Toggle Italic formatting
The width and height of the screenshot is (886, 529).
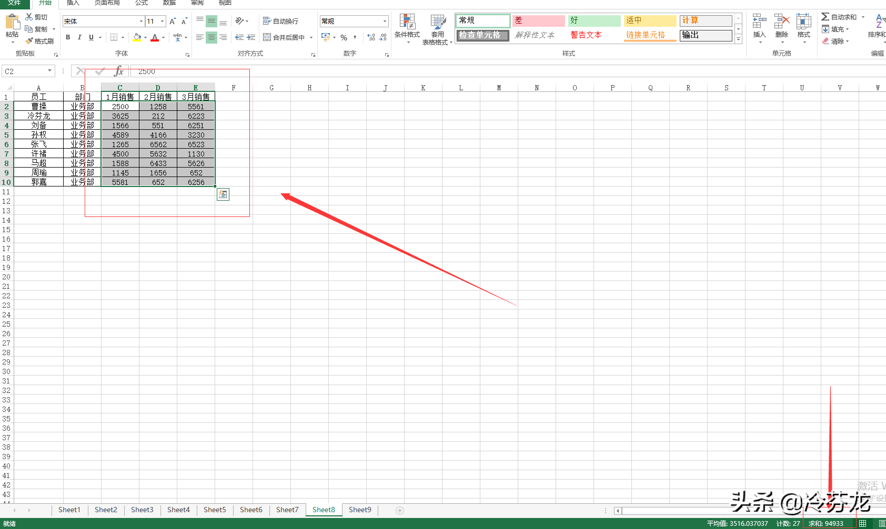pyautogui.click(x=79, y=37)
